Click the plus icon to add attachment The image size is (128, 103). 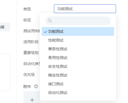32,100
